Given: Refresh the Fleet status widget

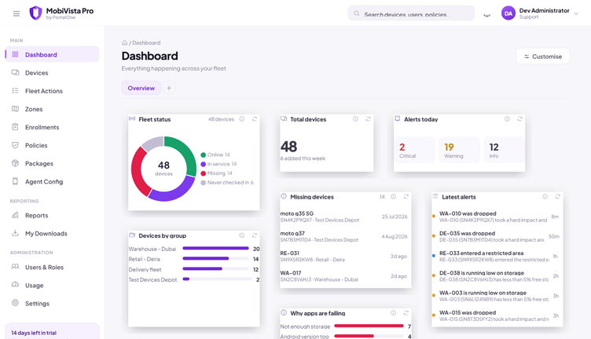Looking at the screenshot, I should pyautogui.click(x=255, y=119).
